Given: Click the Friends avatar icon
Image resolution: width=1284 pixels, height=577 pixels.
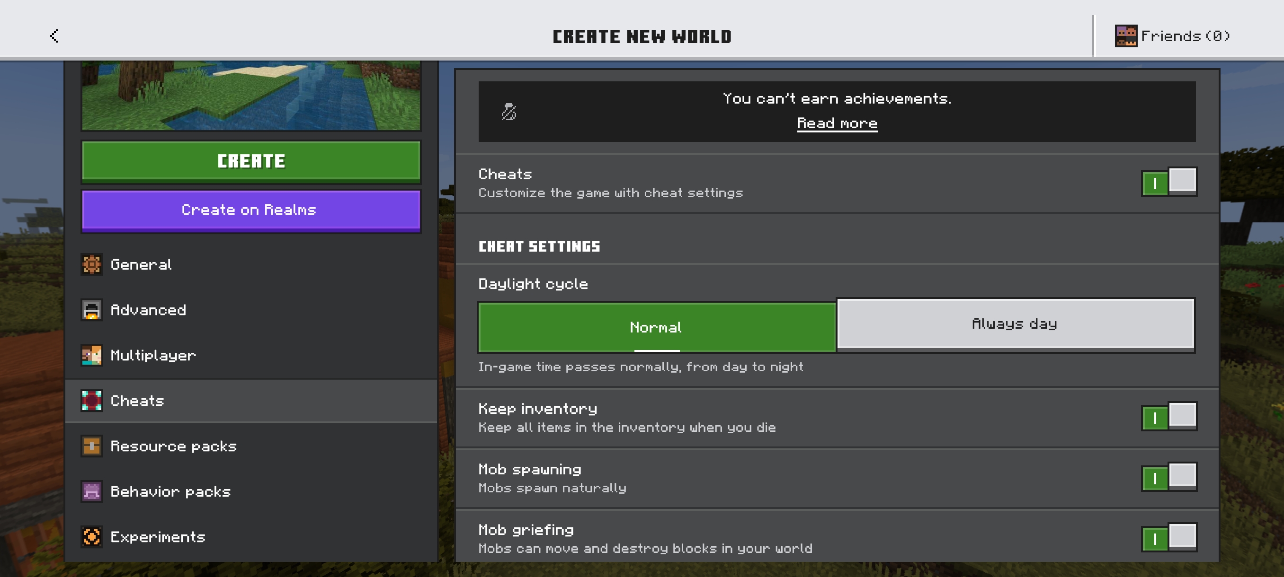Looking at the screenshot, I should 1125,36.
